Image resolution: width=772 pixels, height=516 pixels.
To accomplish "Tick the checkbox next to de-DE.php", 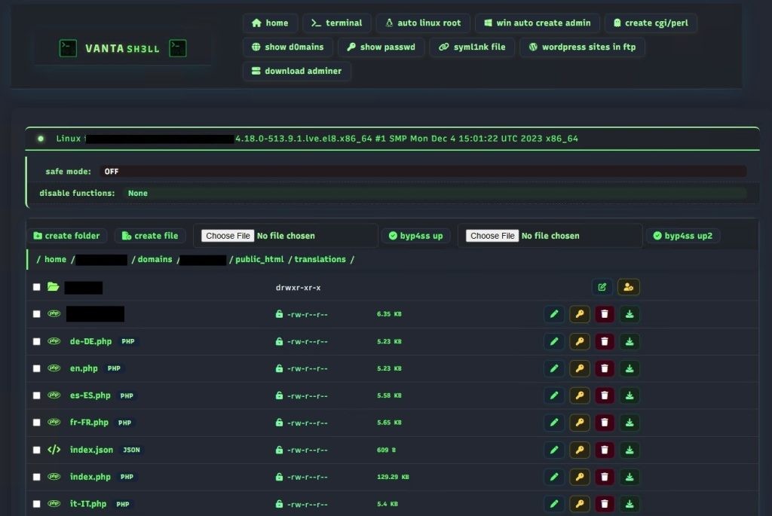I will 36,341.
